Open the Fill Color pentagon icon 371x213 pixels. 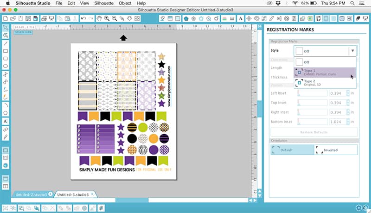(186, 18)
